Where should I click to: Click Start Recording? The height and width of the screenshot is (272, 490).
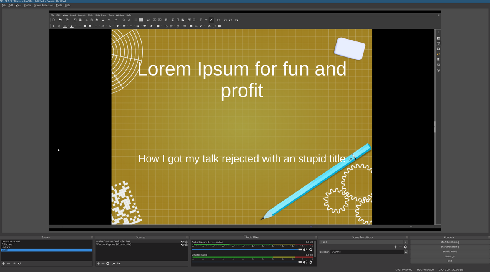(450, 247)
